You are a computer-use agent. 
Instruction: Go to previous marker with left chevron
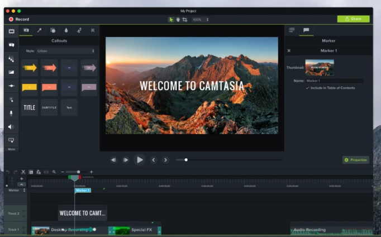[153, 160]
